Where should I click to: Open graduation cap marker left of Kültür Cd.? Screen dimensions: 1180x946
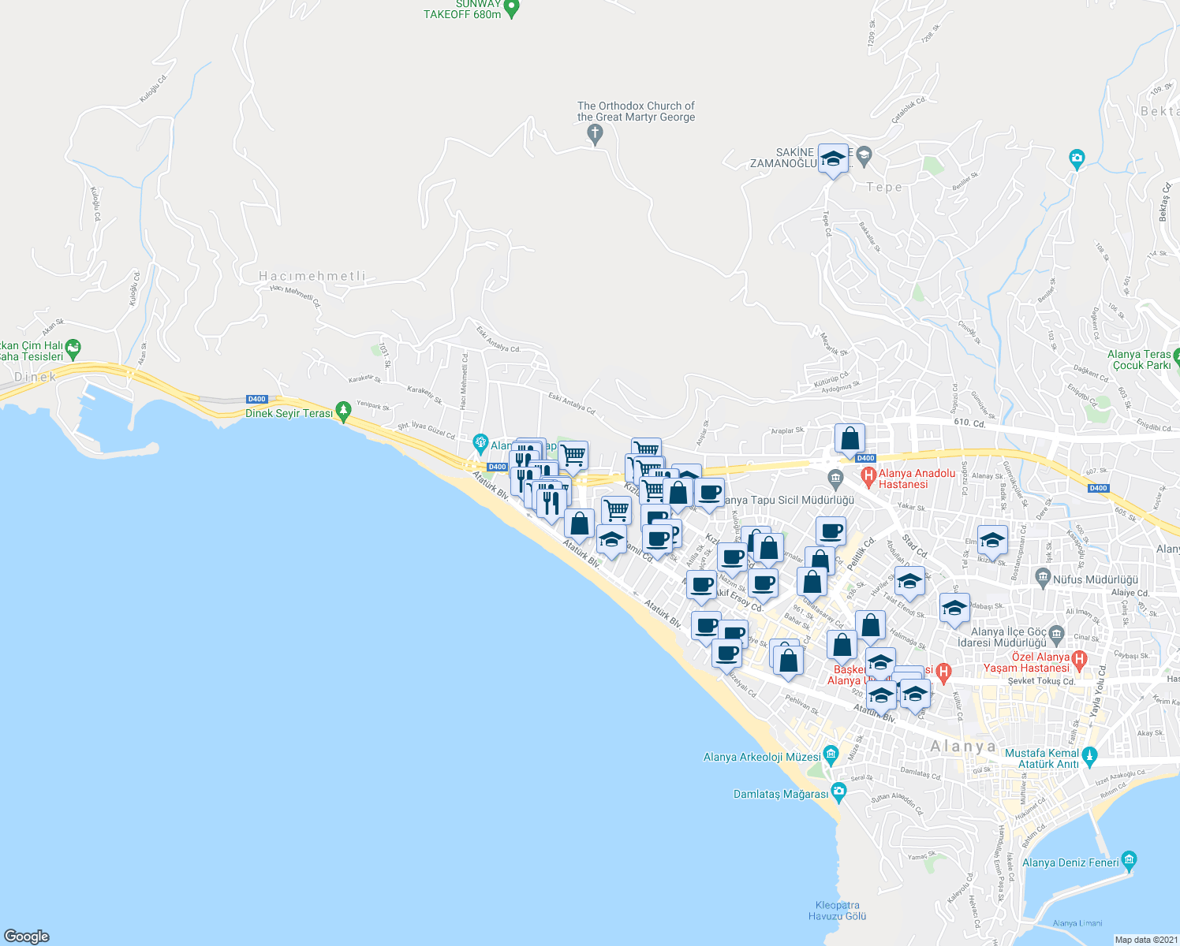(915, 694)
